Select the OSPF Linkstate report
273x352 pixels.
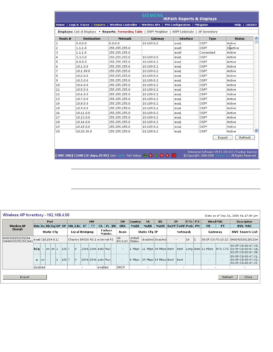pyautogui.click(x=183, y=32)
